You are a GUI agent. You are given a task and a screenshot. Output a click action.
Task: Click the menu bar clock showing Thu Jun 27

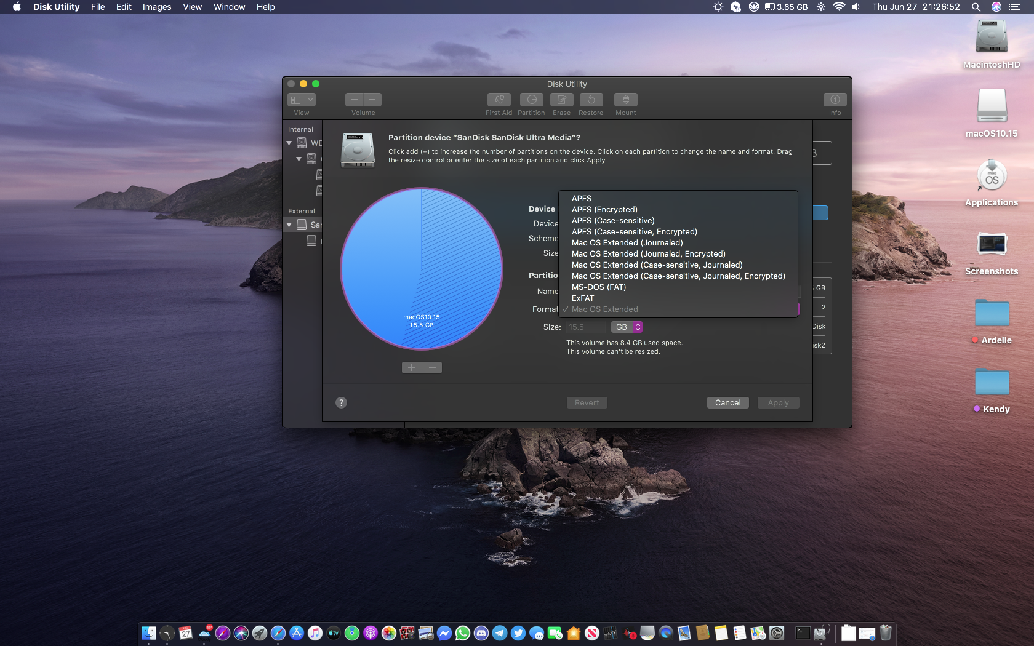916,7
